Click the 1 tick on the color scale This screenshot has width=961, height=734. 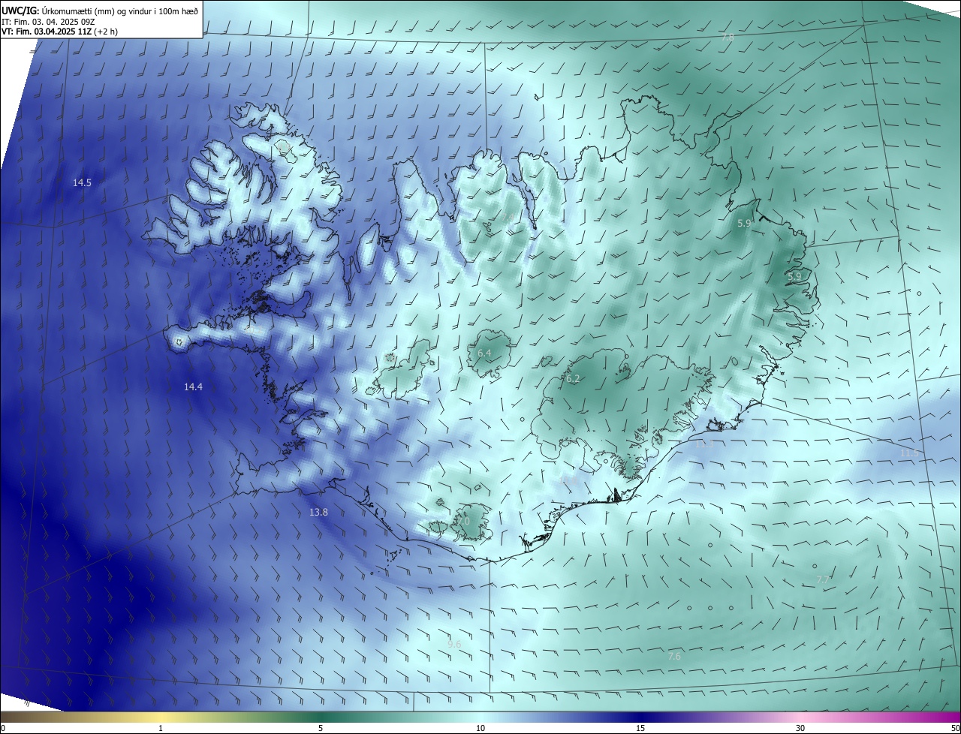point(161,728)
